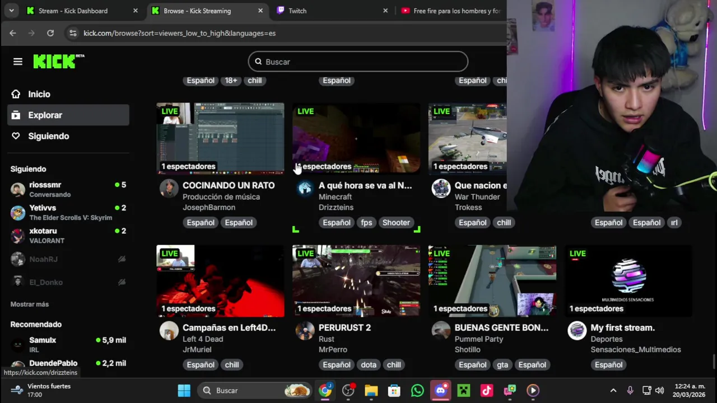Screen dimensions: 717x403
Task: Open title A qué hora se va al N...
Action: pos(365,185)
